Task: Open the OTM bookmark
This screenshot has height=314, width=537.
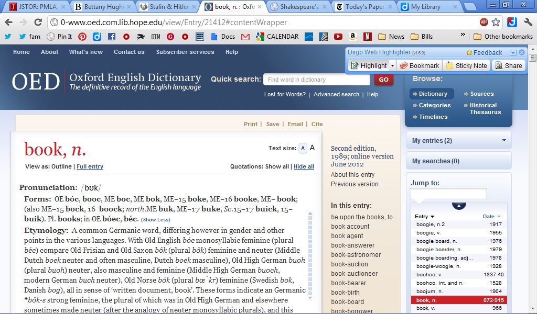Action: (155, 37)
